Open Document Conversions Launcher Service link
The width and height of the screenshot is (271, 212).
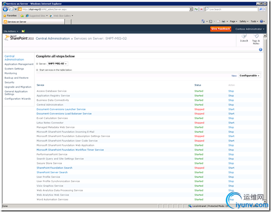point(61,109)
